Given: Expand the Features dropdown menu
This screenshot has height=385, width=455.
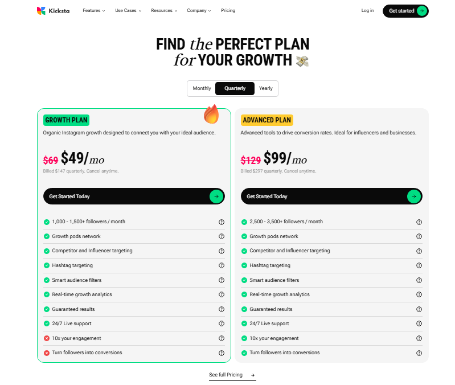Looking at the screenshot, I should click(x=94, y=10).
